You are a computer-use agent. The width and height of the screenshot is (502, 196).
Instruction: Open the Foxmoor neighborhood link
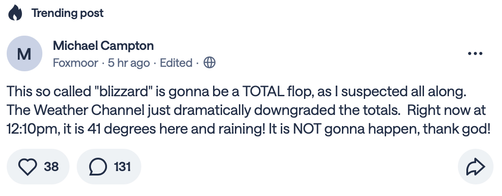click(75, 63)
